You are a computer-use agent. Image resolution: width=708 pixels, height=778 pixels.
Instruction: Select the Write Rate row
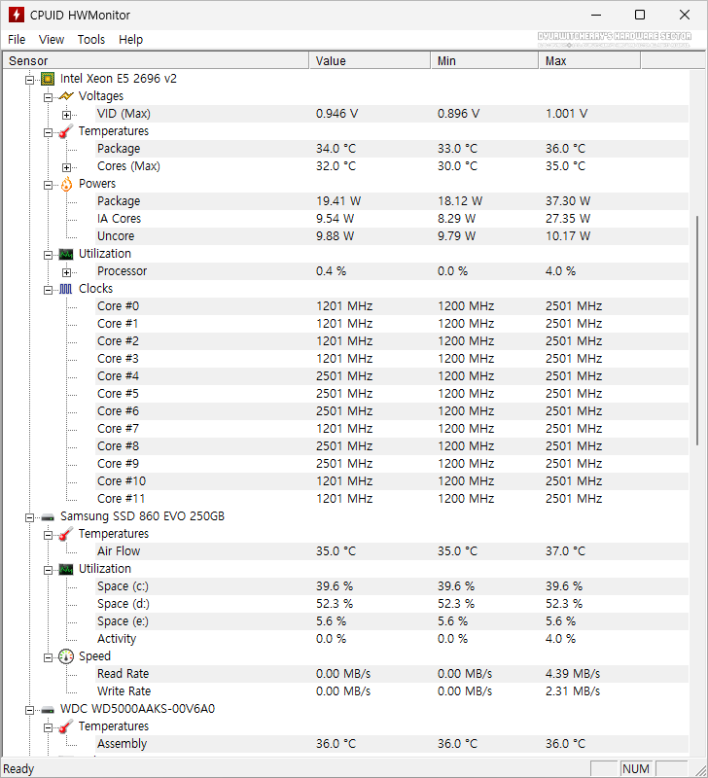(392, 691)
